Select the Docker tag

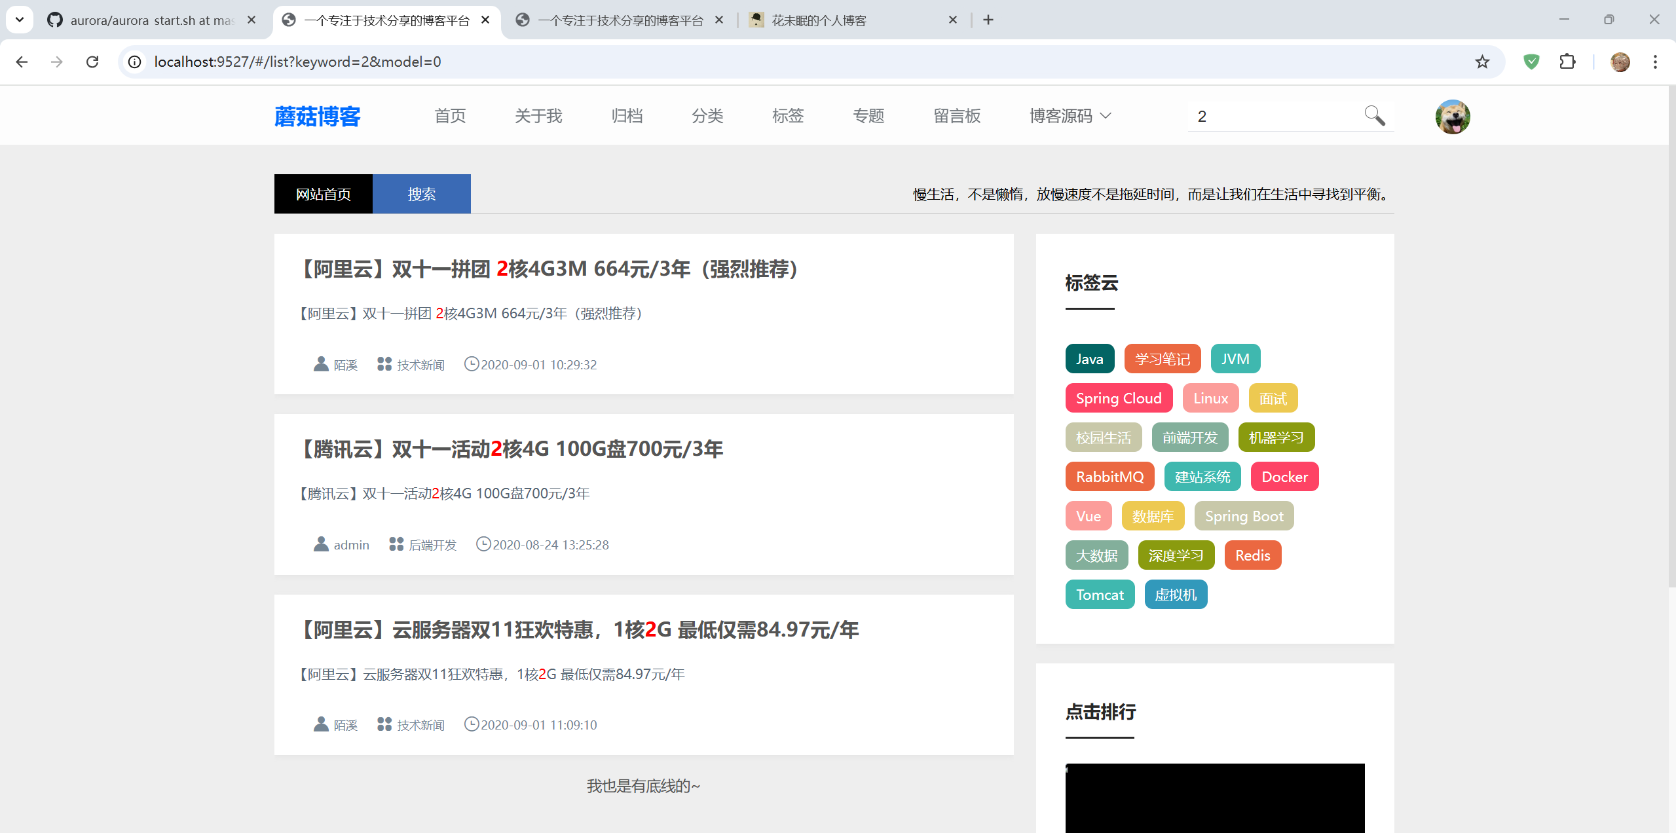(1285, 476)
